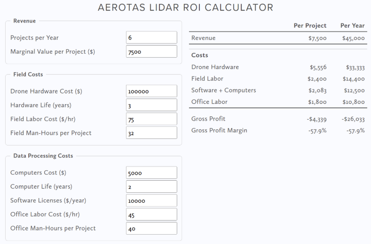371x244 pixels.
Task: Click the Software + Computers row label
Action: pos(223,90)
